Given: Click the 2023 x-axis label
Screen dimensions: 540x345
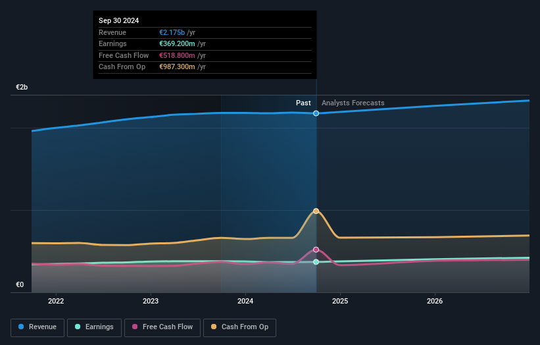Looking at the screenshot, I should [151, 301].
